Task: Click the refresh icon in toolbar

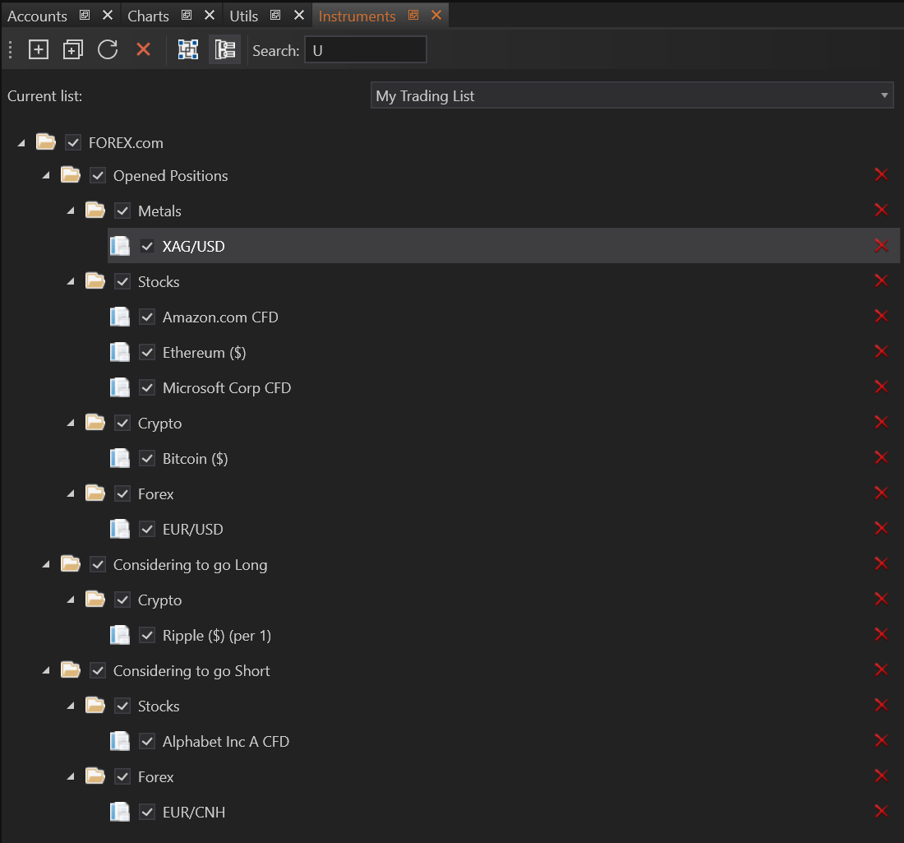Action: pos(108,50)
